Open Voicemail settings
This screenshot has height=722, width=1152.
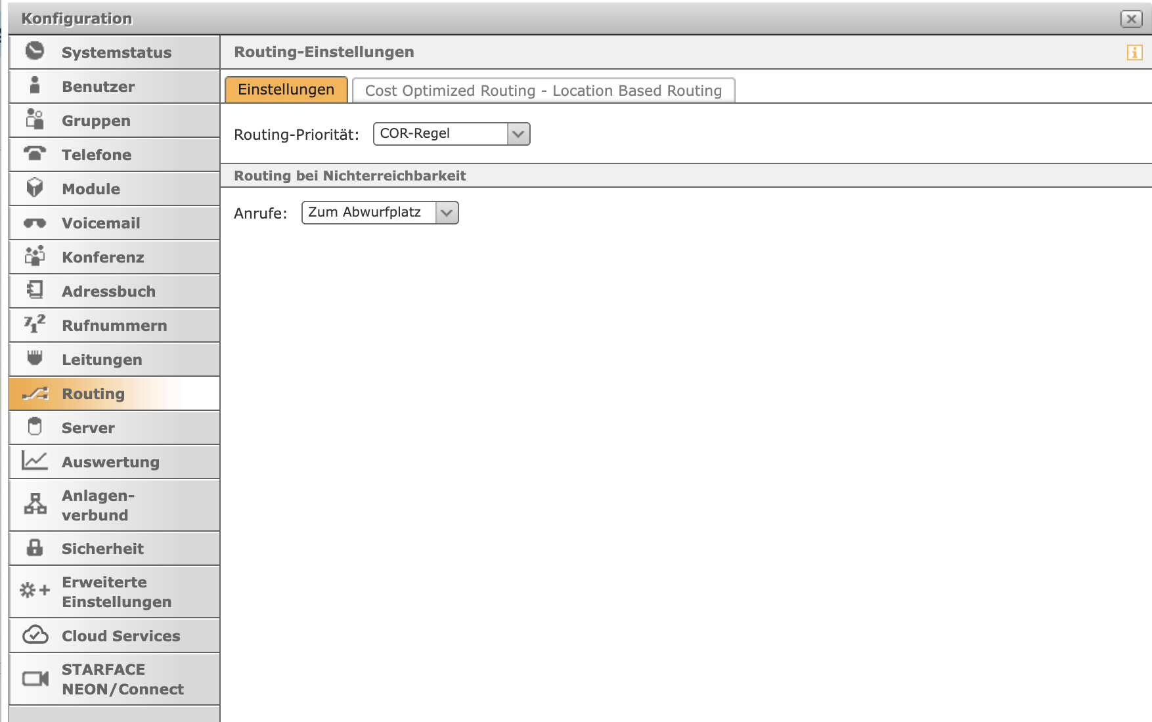115,223
